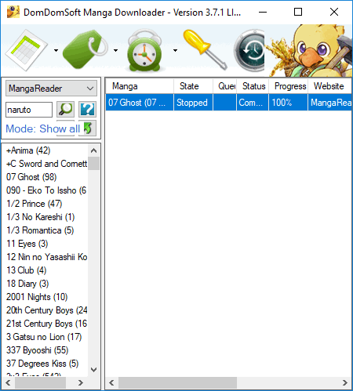Sort by the Website column header

tap(329, 86)
